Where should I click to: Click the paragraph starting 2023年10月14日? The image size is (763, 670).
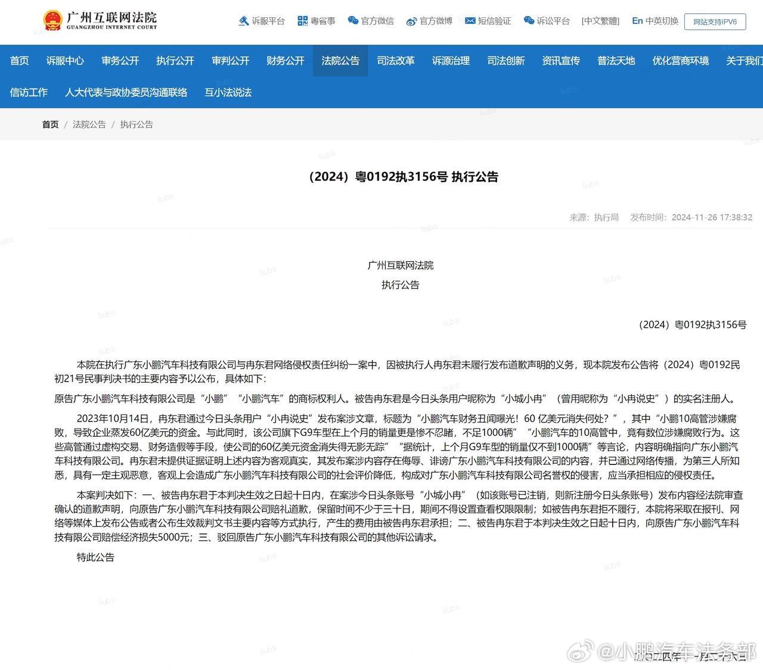pyautogui.click(x=398, y=447)
